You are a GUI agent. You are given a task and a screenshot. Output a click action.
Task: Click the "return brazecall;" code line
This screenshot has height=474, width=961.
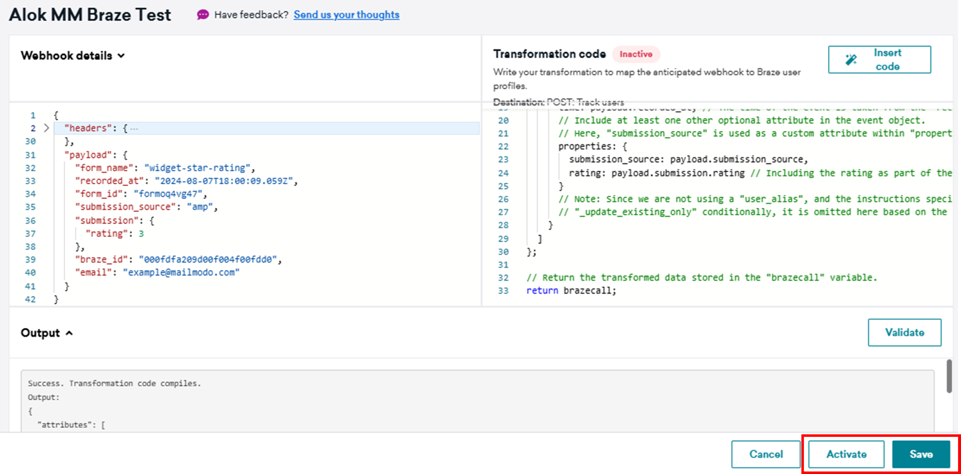tap(571, 290)
